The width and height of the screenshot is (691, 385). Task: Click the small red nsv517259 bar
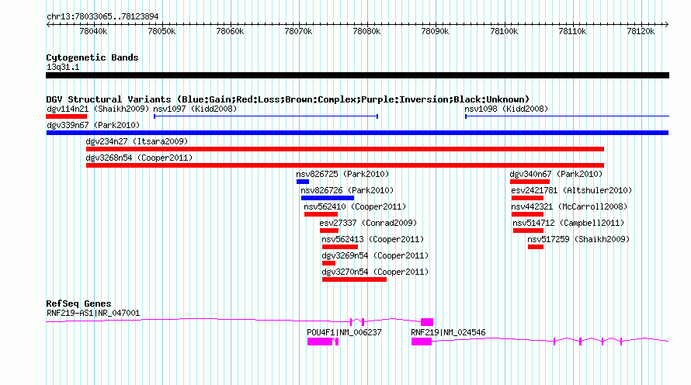pyautogui.click(x=536, y=247)
